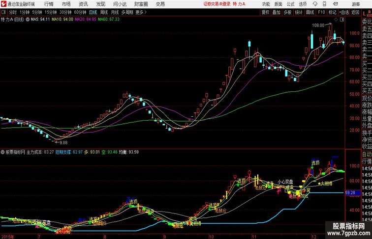Switch to the 60分钟 period tab

pos(80,12)
